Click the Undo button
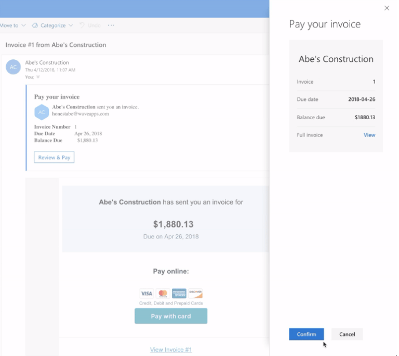 [90, 26]
